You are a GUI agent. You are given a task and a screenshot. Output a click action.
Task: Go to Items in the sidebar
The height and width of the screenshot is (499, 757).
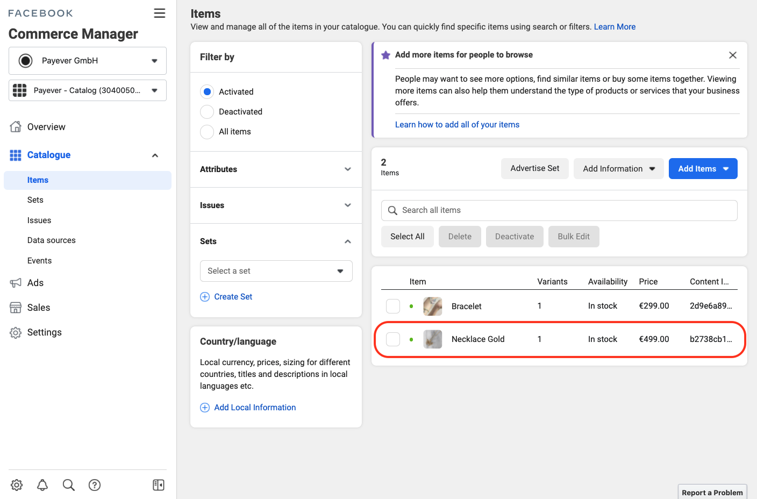pos(88,180)
